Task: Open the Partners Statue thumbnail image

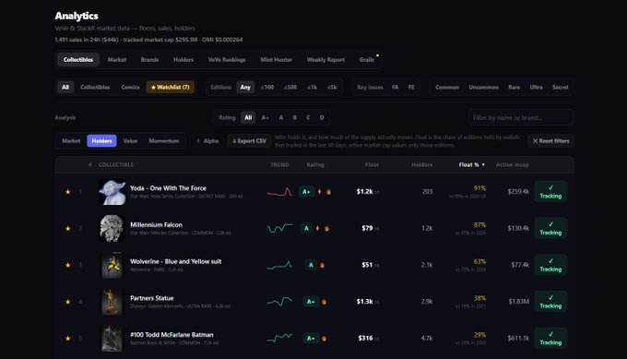Action: click(112, 302)
